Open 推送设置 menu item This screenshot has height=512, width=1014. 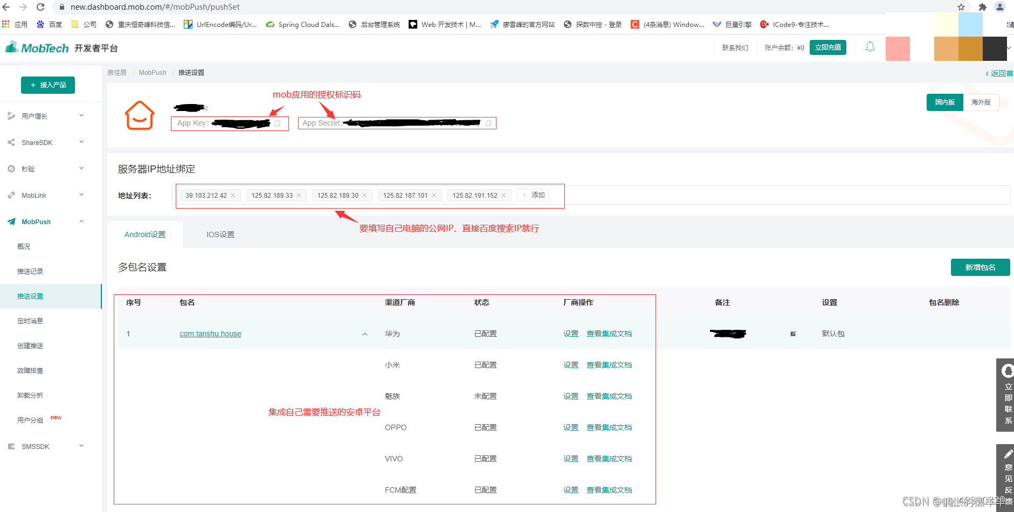51,296
